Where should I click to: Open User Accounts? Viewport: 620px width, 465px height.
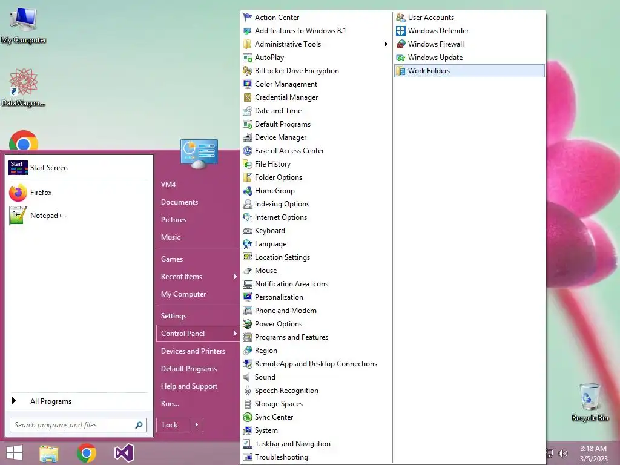pyautogui.click(x=469, y=18)
